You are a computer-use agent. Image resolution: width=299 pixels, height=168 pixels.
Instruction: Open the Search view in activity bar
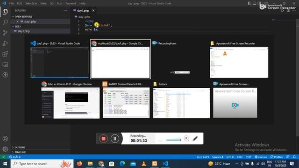[5, 22]
